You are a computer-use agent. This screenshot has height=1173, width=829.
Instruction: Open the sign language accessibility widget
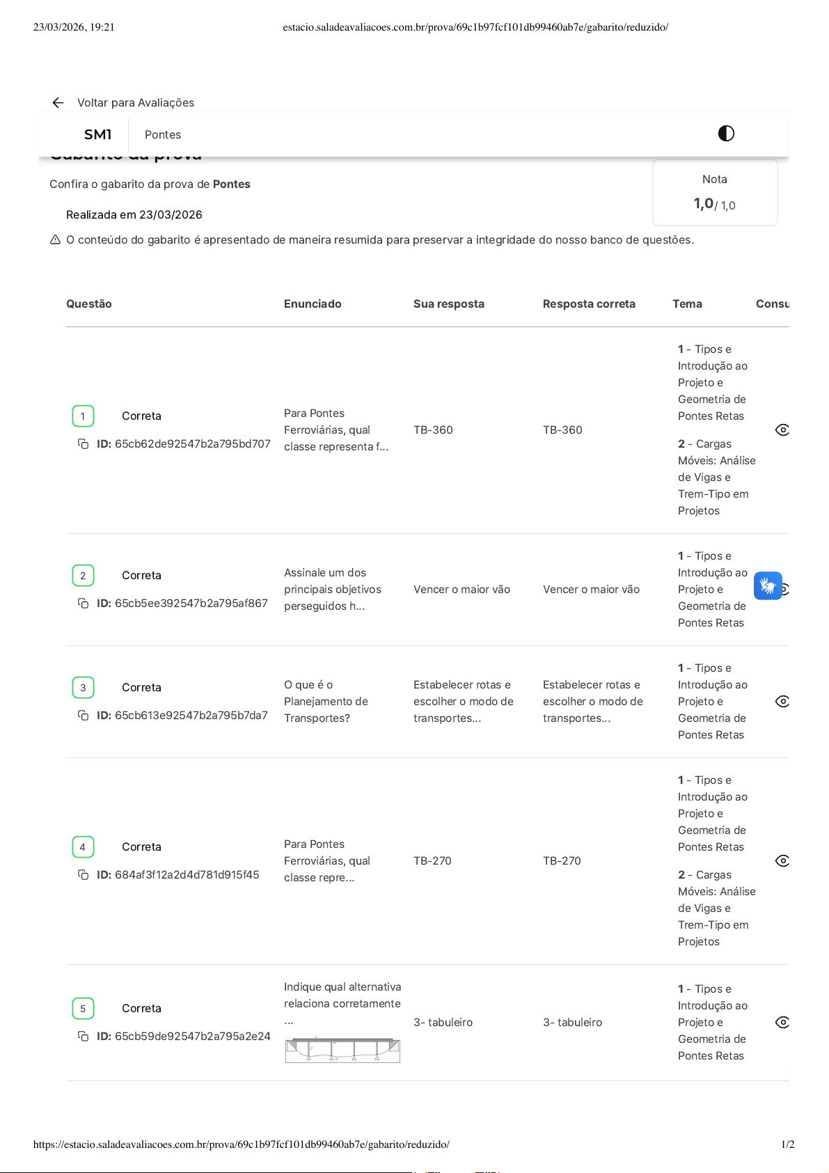tap(768, 586)
